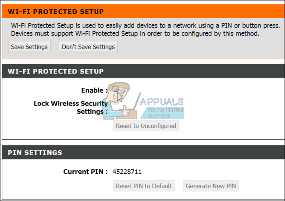Click the Lock Wireless Security Settings label
The image size is (285, 201).
coord(71,104)
